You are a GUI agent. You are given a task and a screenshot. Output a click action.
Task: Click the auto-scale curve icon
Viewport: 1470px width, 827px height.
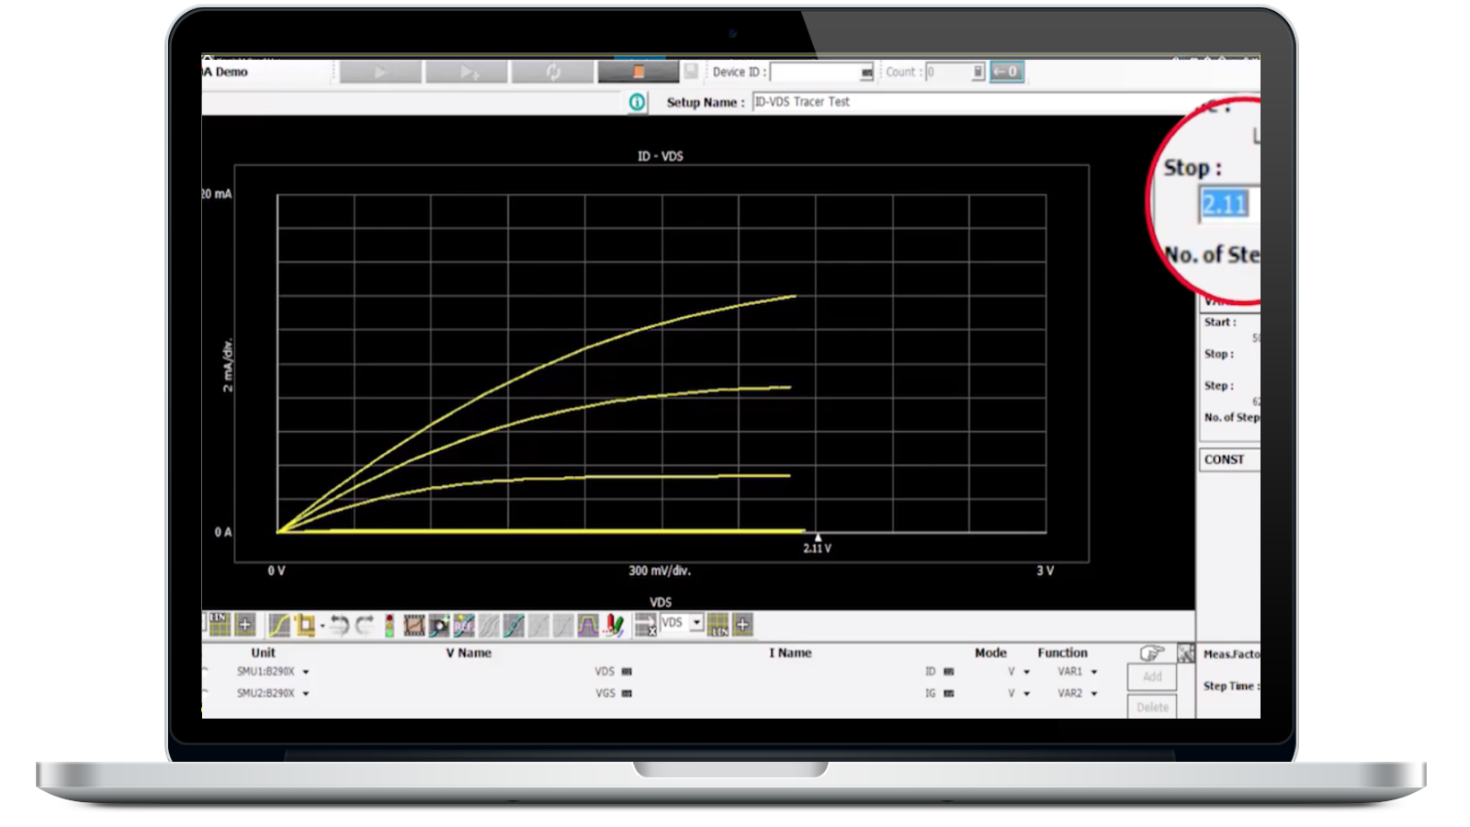click(279, 626)
